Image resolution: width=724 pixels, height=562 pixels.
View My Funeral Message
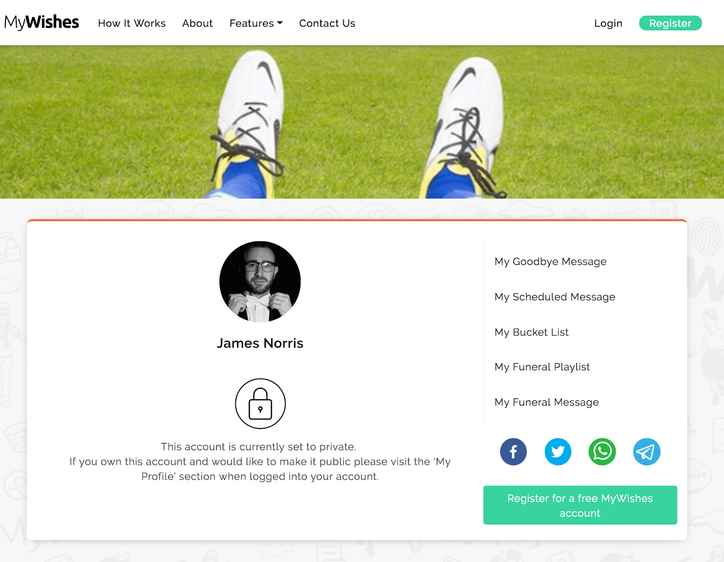pos(547,402)
